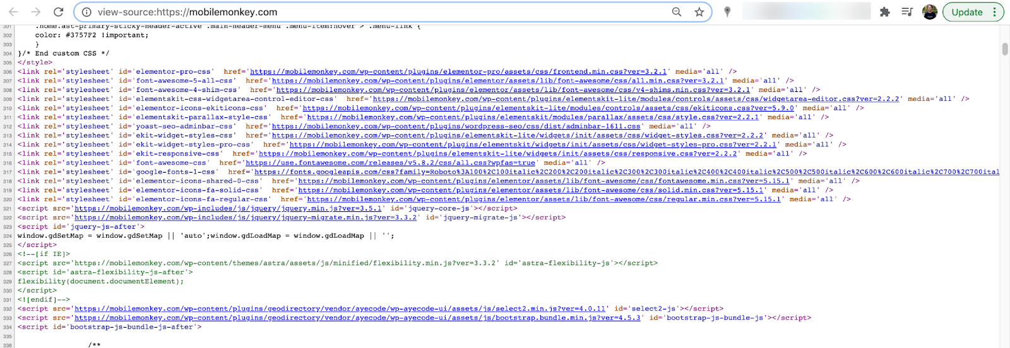Open the zoom magnifier icon in address bar
The width and height of the screenshot is (1010, 348).
(677, 12)
